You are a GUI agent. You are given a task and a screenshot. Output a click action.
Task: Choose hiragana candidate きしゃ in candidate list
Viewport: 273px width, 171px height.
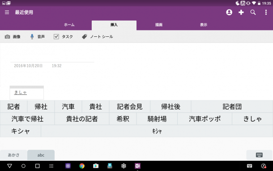pyautogui.click(x=252, y=119)
